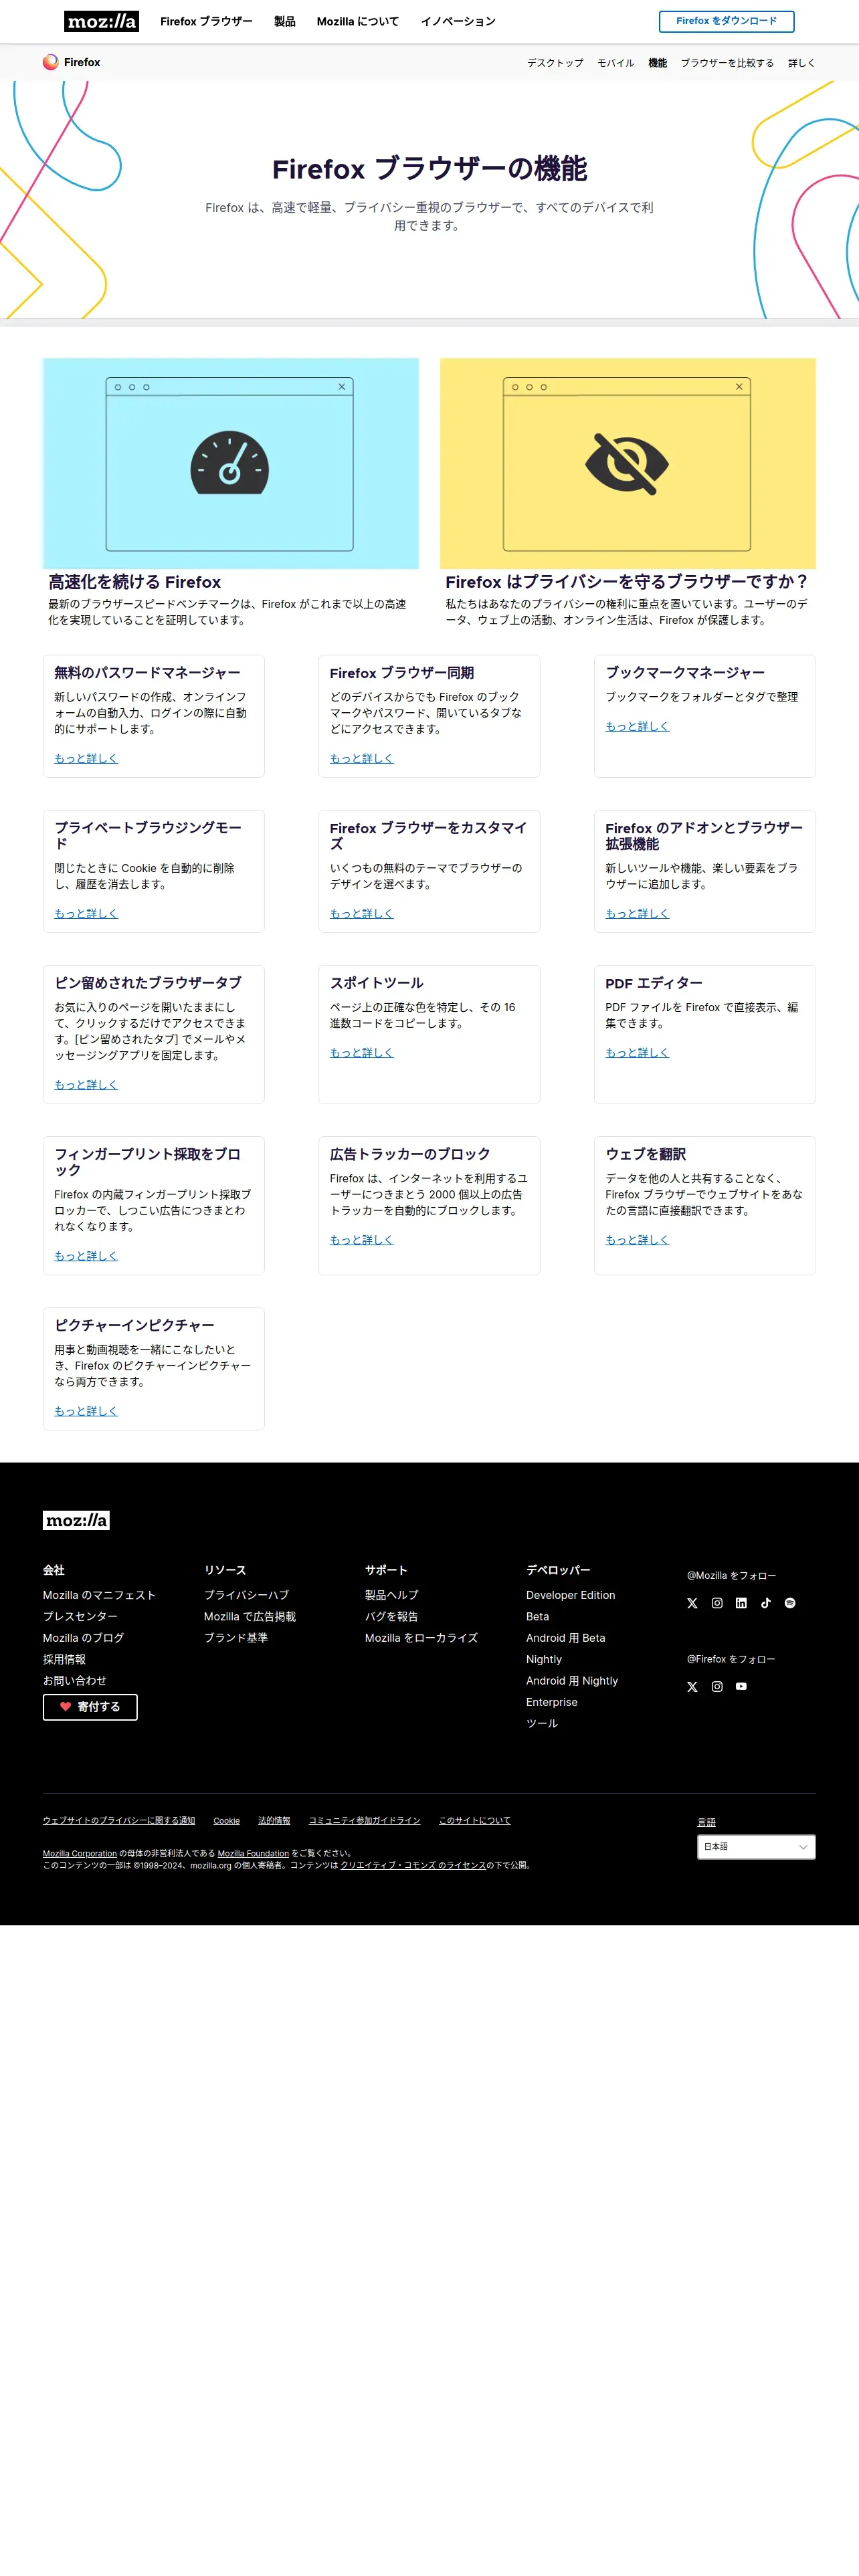
Task: Click the Firefox logo in sub-navigation
Action: 71,62
